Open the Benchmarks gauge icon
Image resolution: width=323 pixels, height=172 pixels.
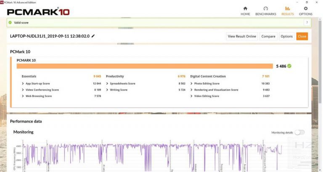point(265,9)
